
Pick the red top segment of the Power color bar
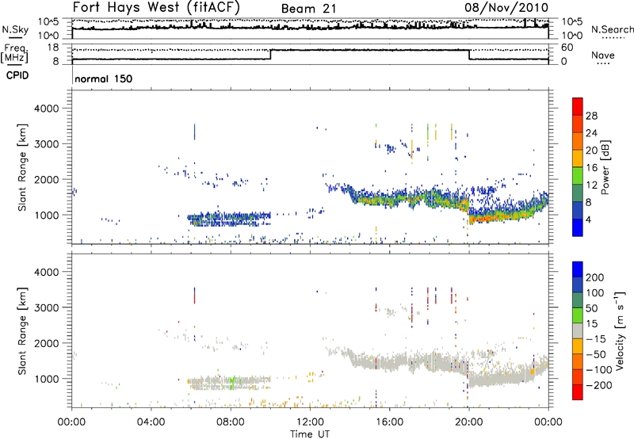pos(578,107)
